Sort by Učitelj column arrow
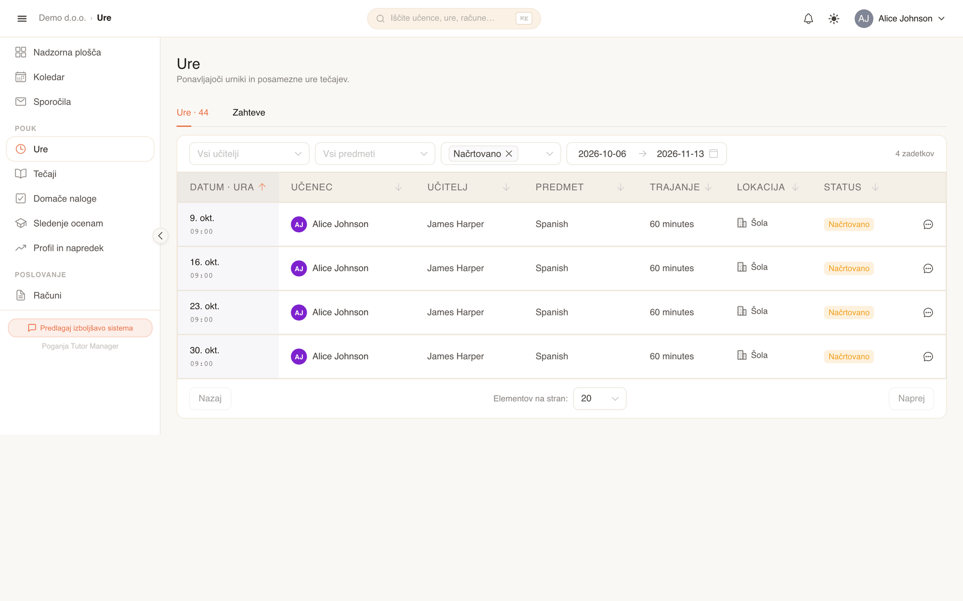This screenshot has width=963, height=601. point(506,187)
